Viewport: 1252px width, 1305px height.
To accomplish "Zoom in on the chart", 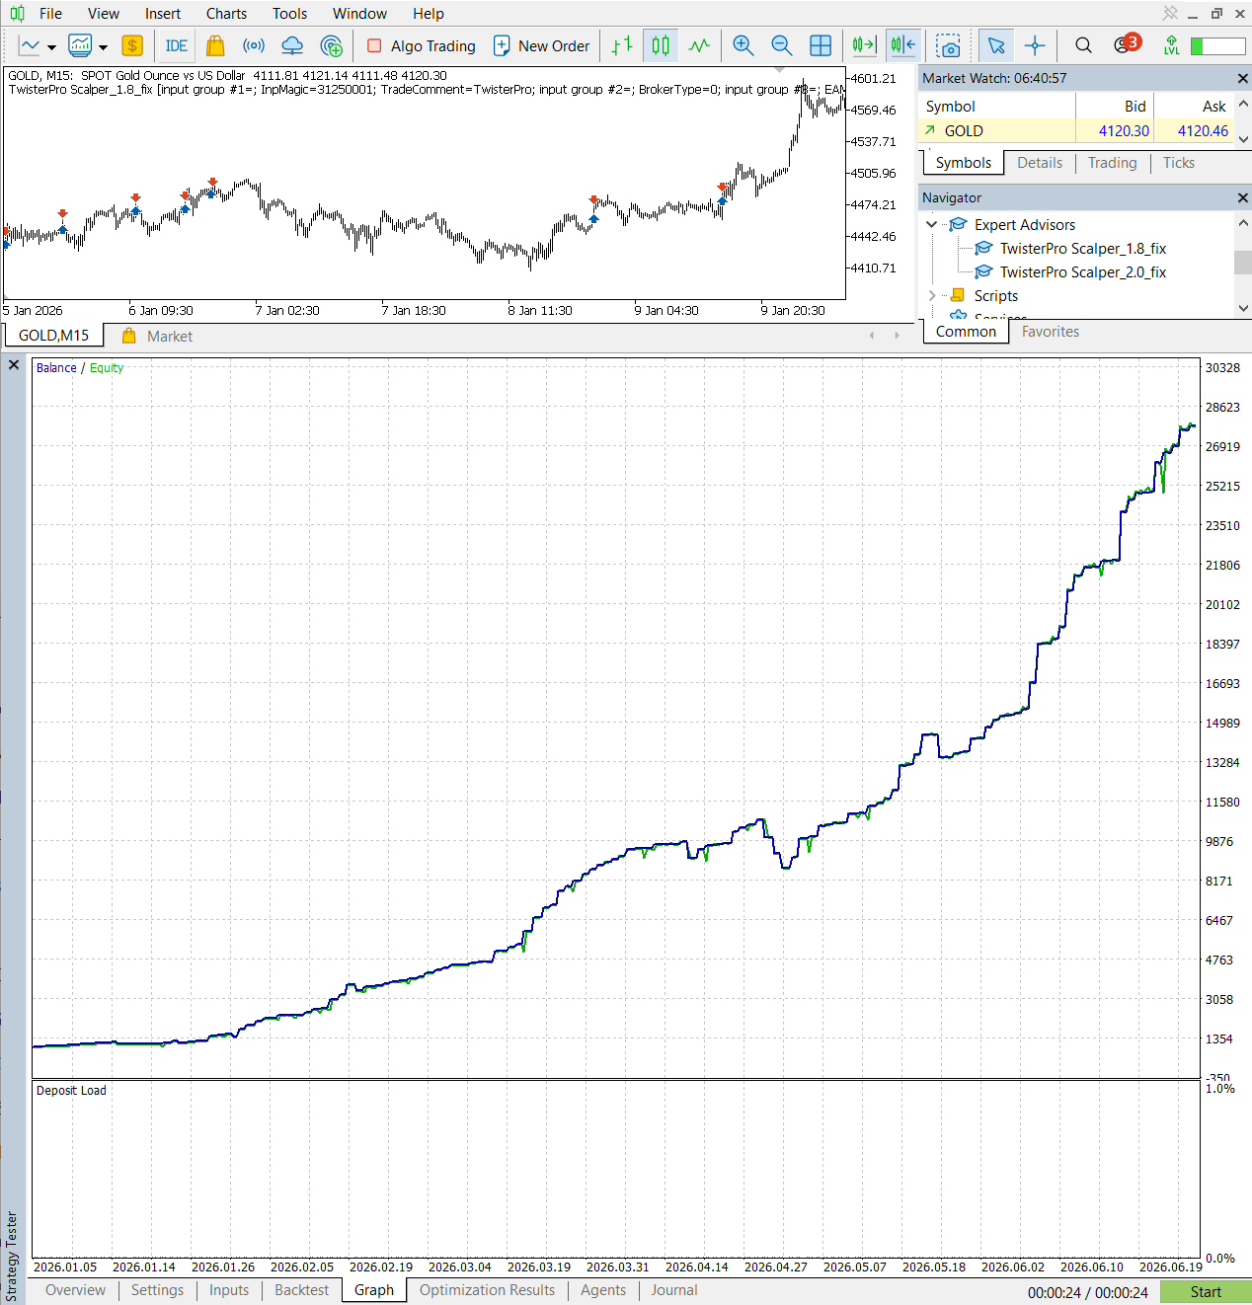I will [743, 45].
